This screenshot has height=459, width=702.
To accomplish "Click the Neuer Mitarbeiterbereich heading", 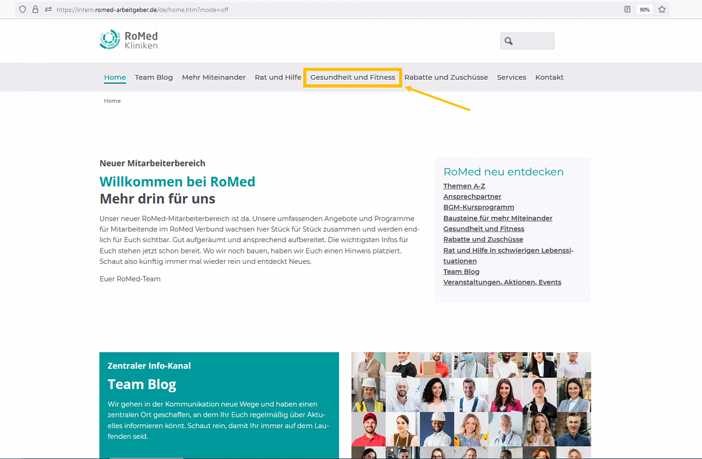I will (x=153, y=163).
